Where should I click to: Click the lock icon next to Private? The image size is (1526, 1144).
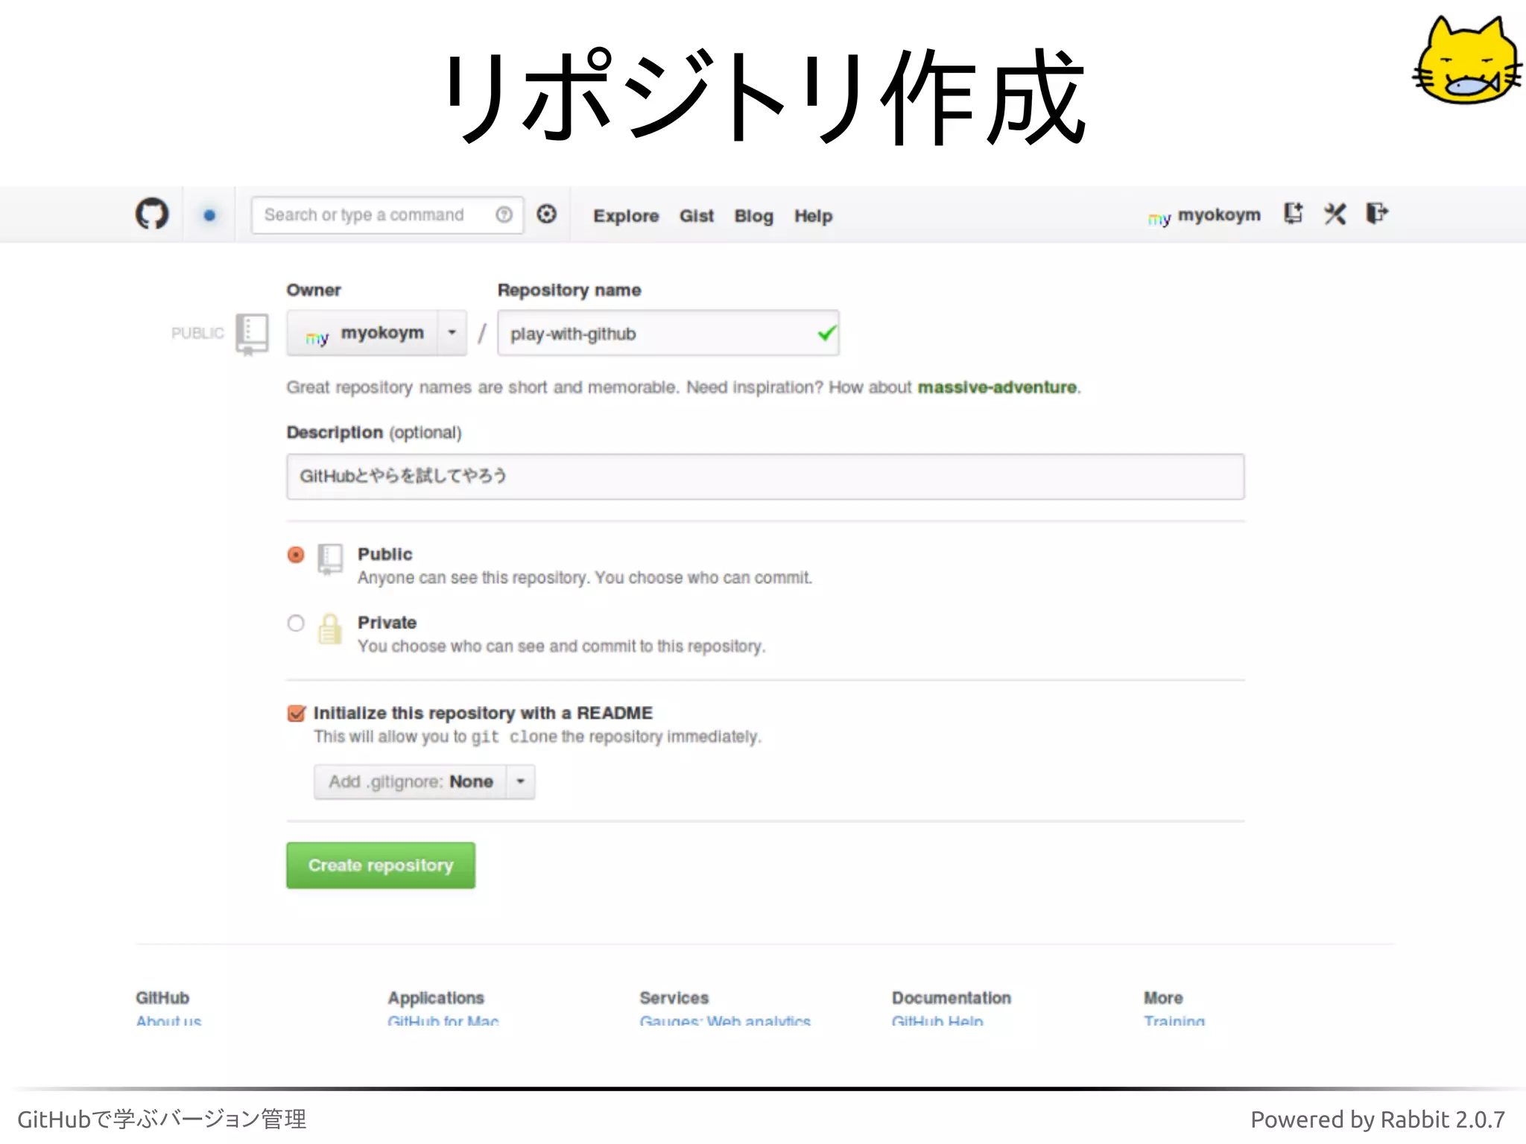tap(330, 629)
